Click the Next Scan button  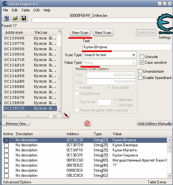[103, 33]
